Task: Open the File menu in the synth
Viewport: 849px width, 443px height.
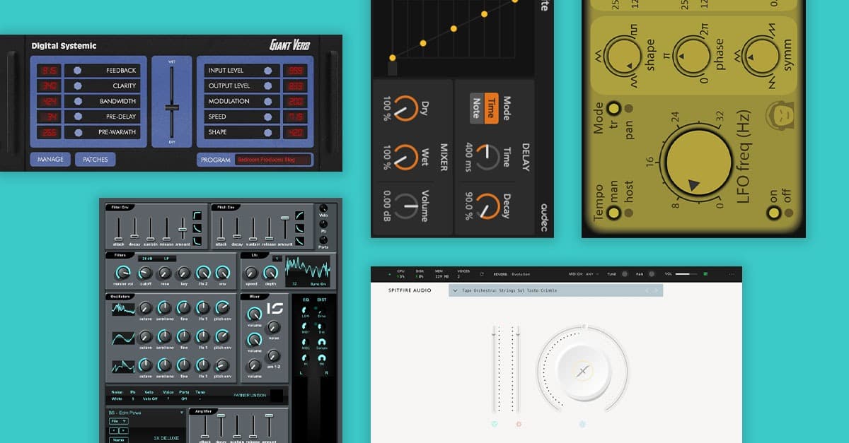Action: tap(119, 421)
